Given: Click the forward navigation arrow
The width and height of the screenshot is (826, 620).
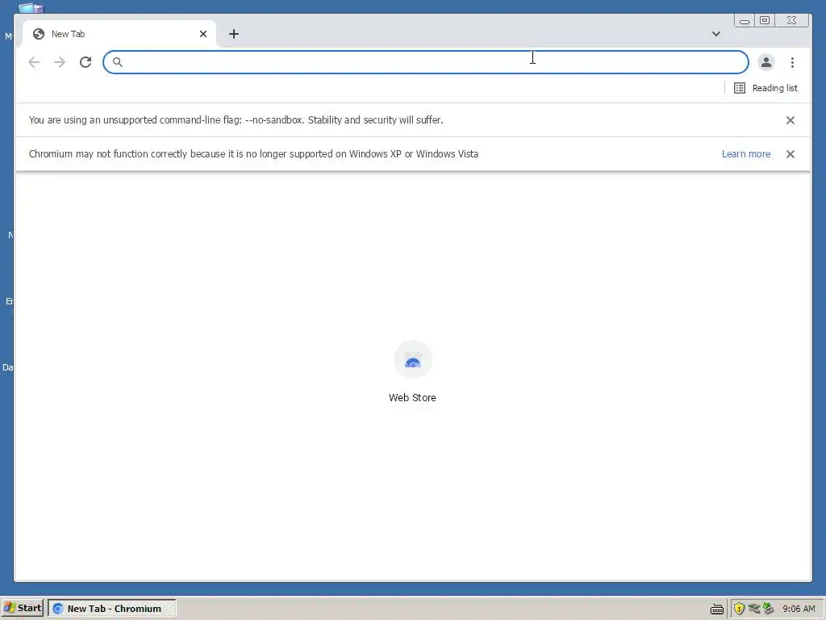Looking at the screenshot, I should tap(60, 62).
